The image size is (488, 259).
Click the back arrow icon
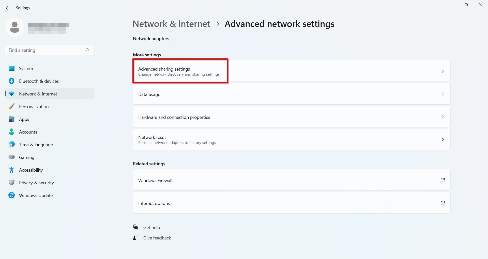coord(8,8)
